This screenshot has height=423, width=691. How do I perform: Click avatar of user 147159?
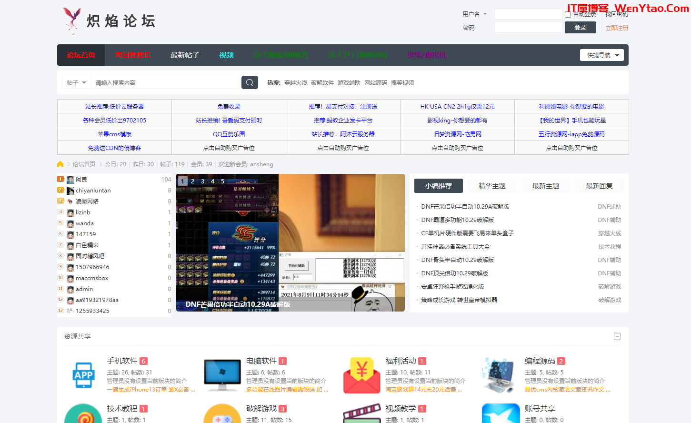coord(70,234)
